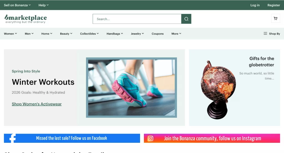Image resolution: width=284 pixels, height=153 pixels.
Task: Follow the Shop Women's Activewear link
Action: (x=37, y=104)
